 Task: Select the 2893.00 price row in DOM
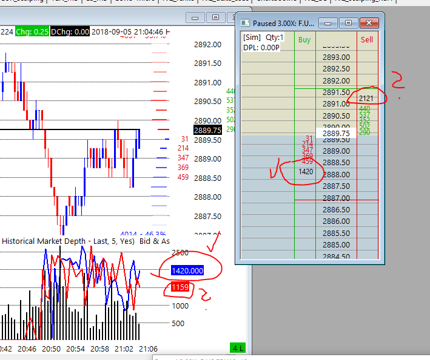(336, 57)
